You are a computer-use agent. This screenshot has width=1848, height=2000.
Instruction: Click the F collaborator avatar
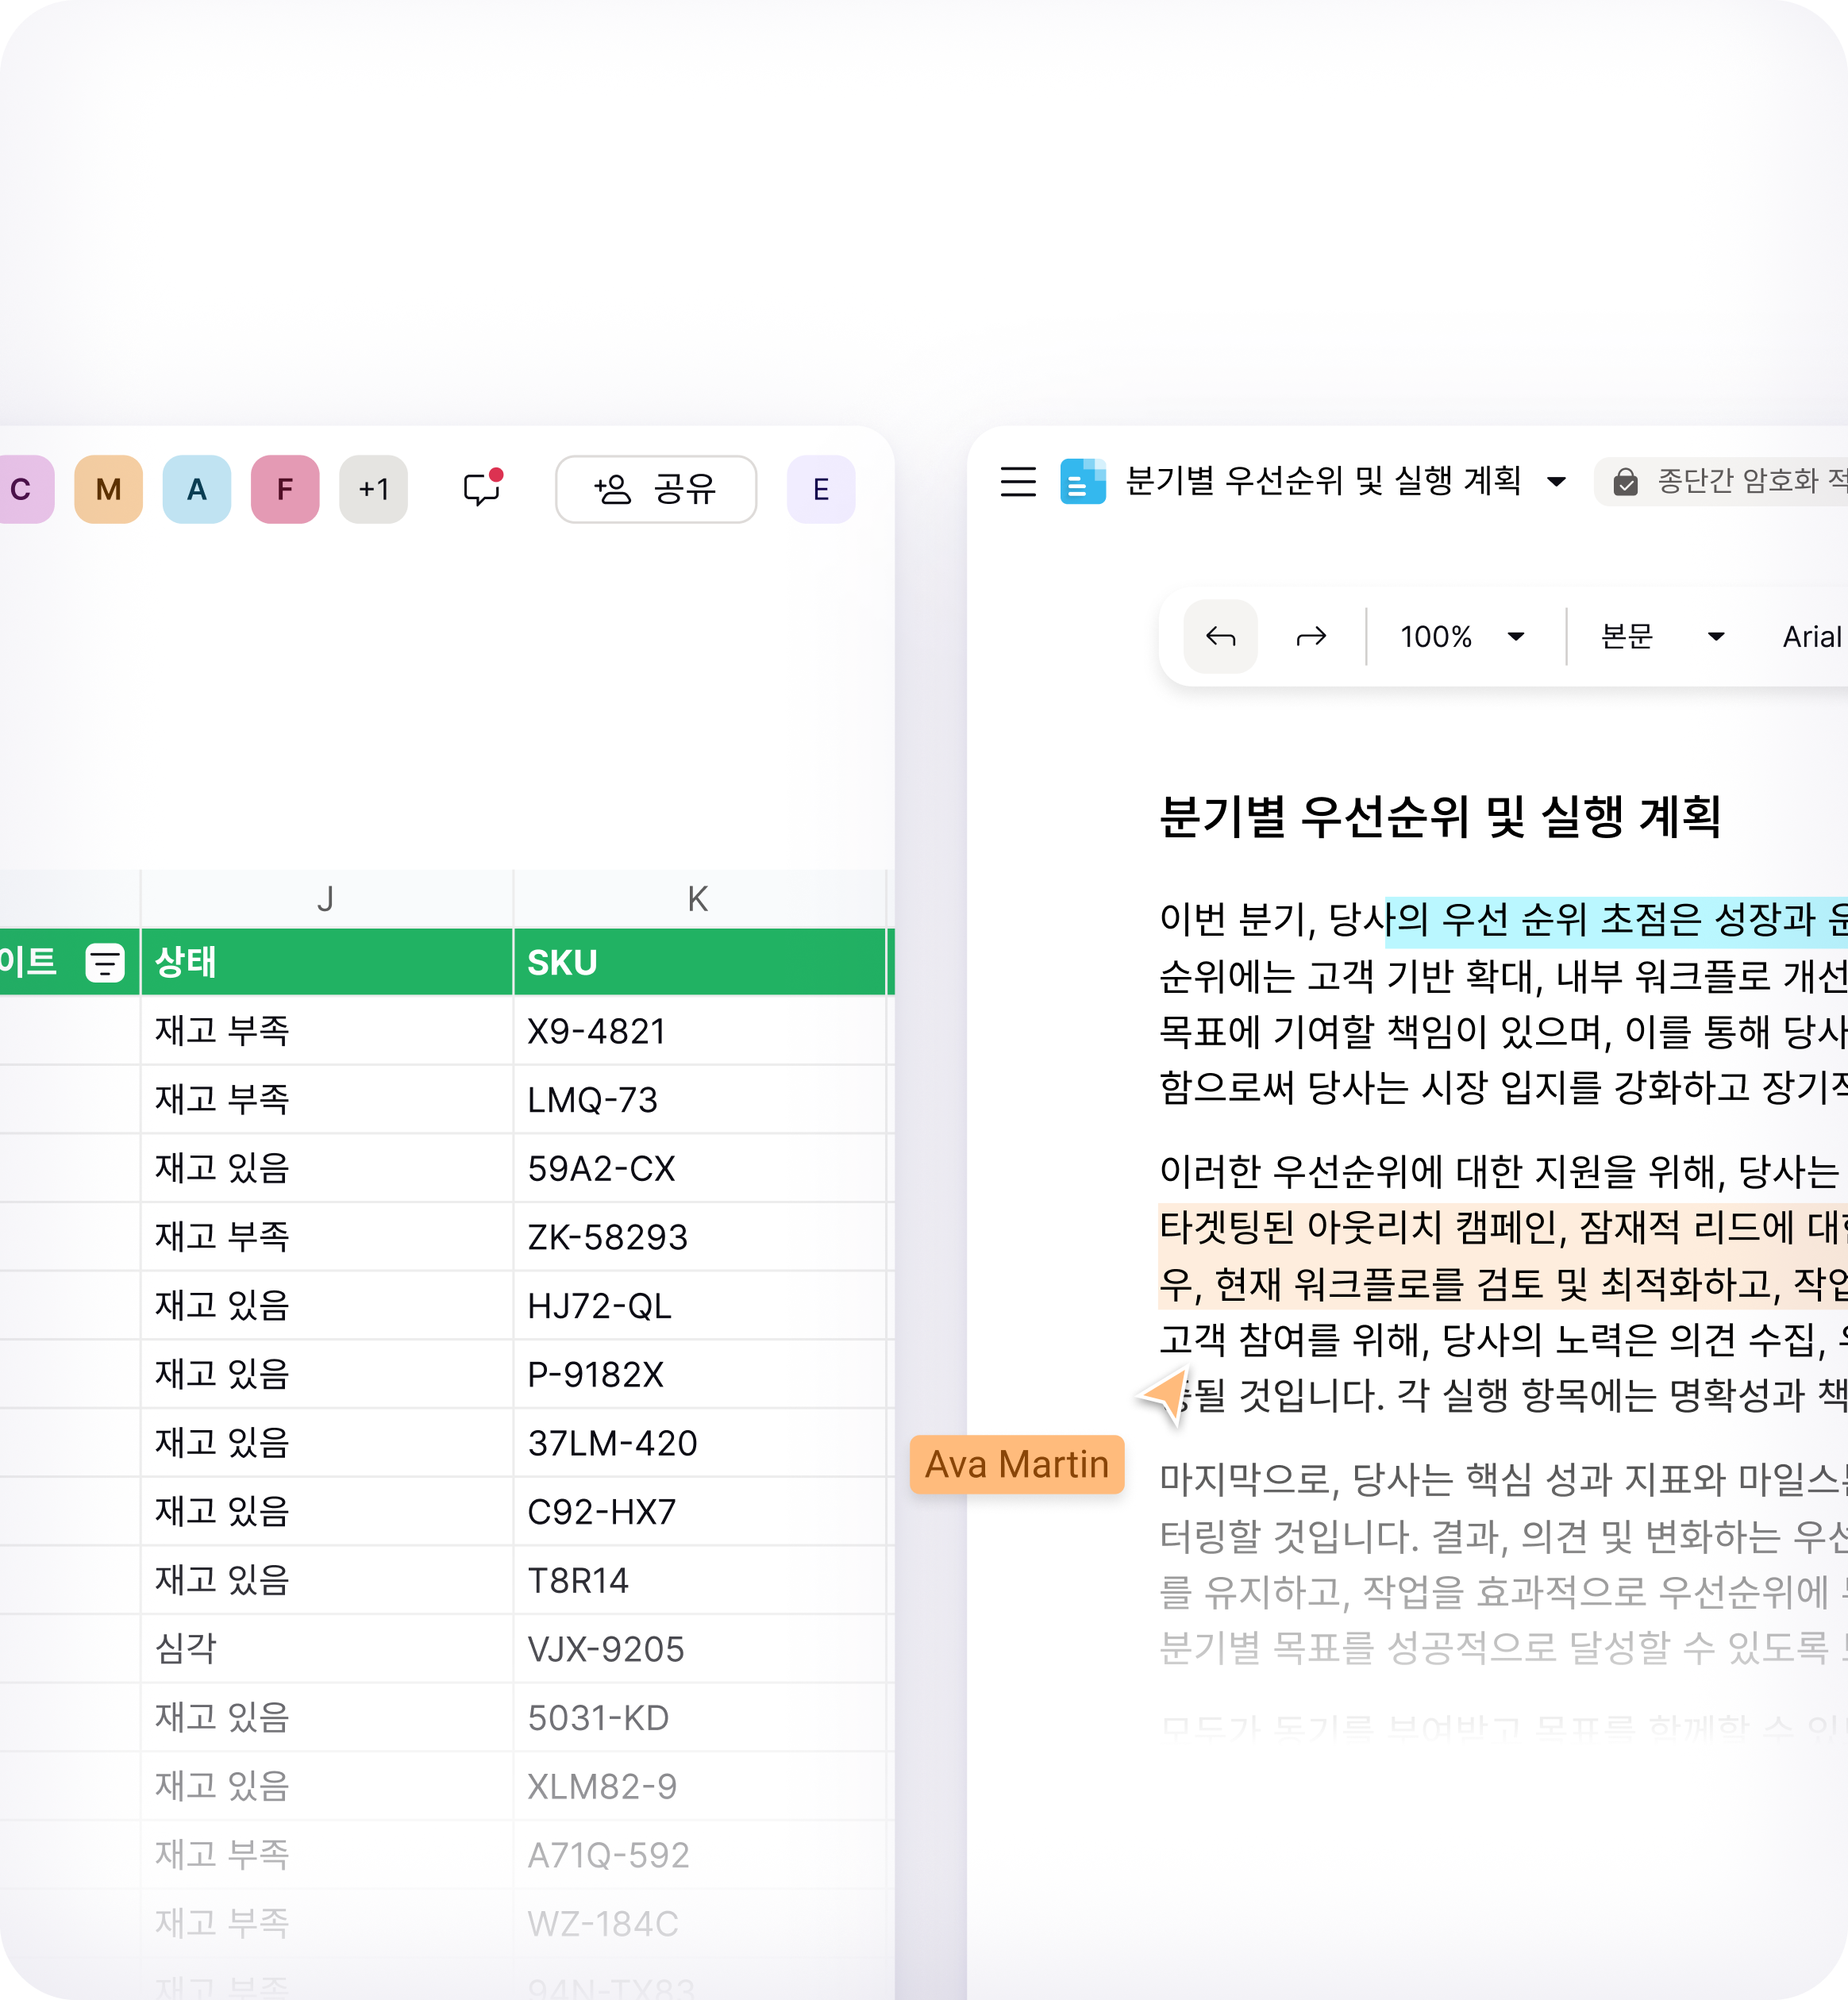coord(285,489)
